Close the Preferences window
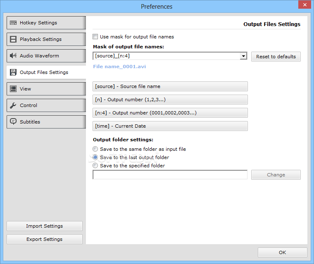The image size is (314, 264). click(x=304, y=5)
